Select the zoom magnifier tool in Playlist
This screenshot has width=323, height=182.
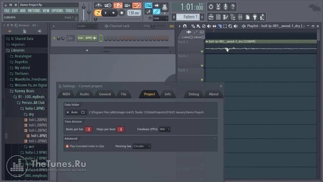click(230, 26)
